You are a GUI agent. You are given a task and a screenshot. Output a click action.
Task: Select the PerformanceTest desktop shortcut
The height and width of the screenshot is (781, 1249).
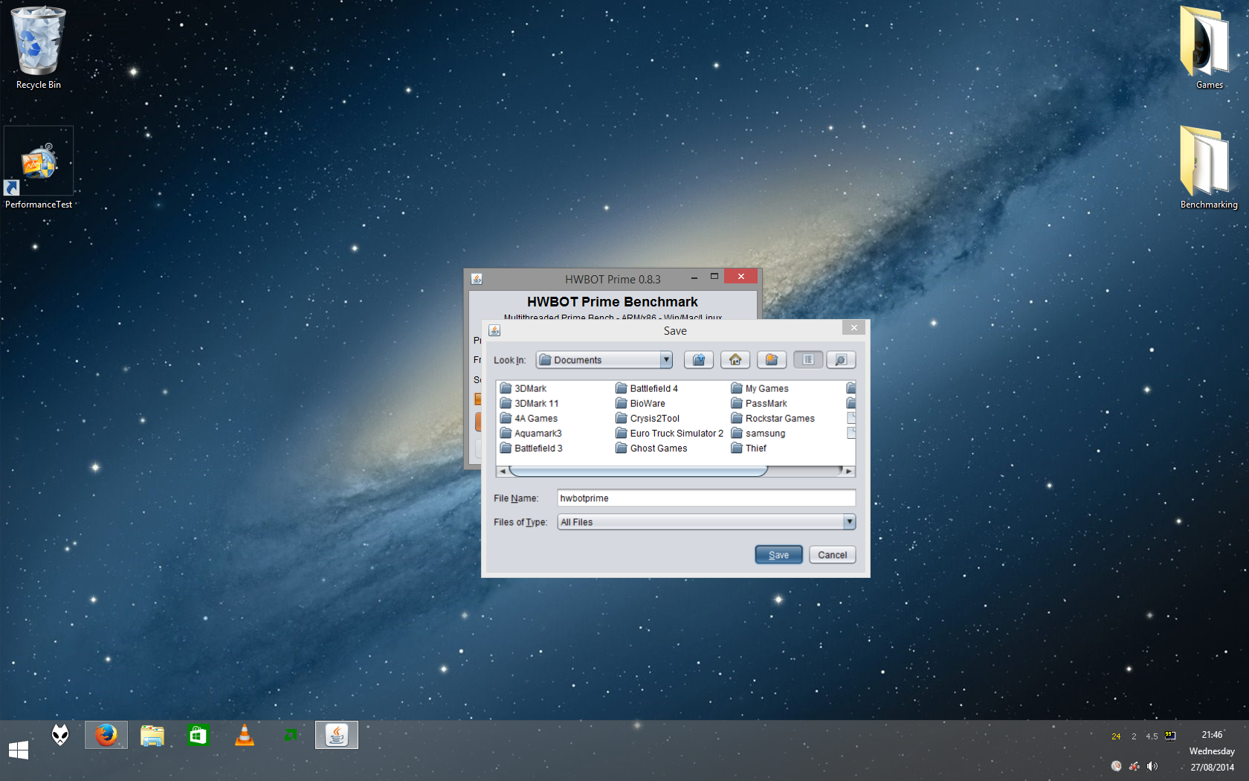[39, 169]
